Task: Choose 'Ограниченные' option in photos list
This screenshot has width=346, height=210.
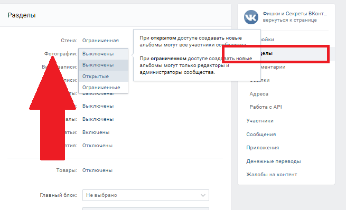Action: tap(103, 88)
